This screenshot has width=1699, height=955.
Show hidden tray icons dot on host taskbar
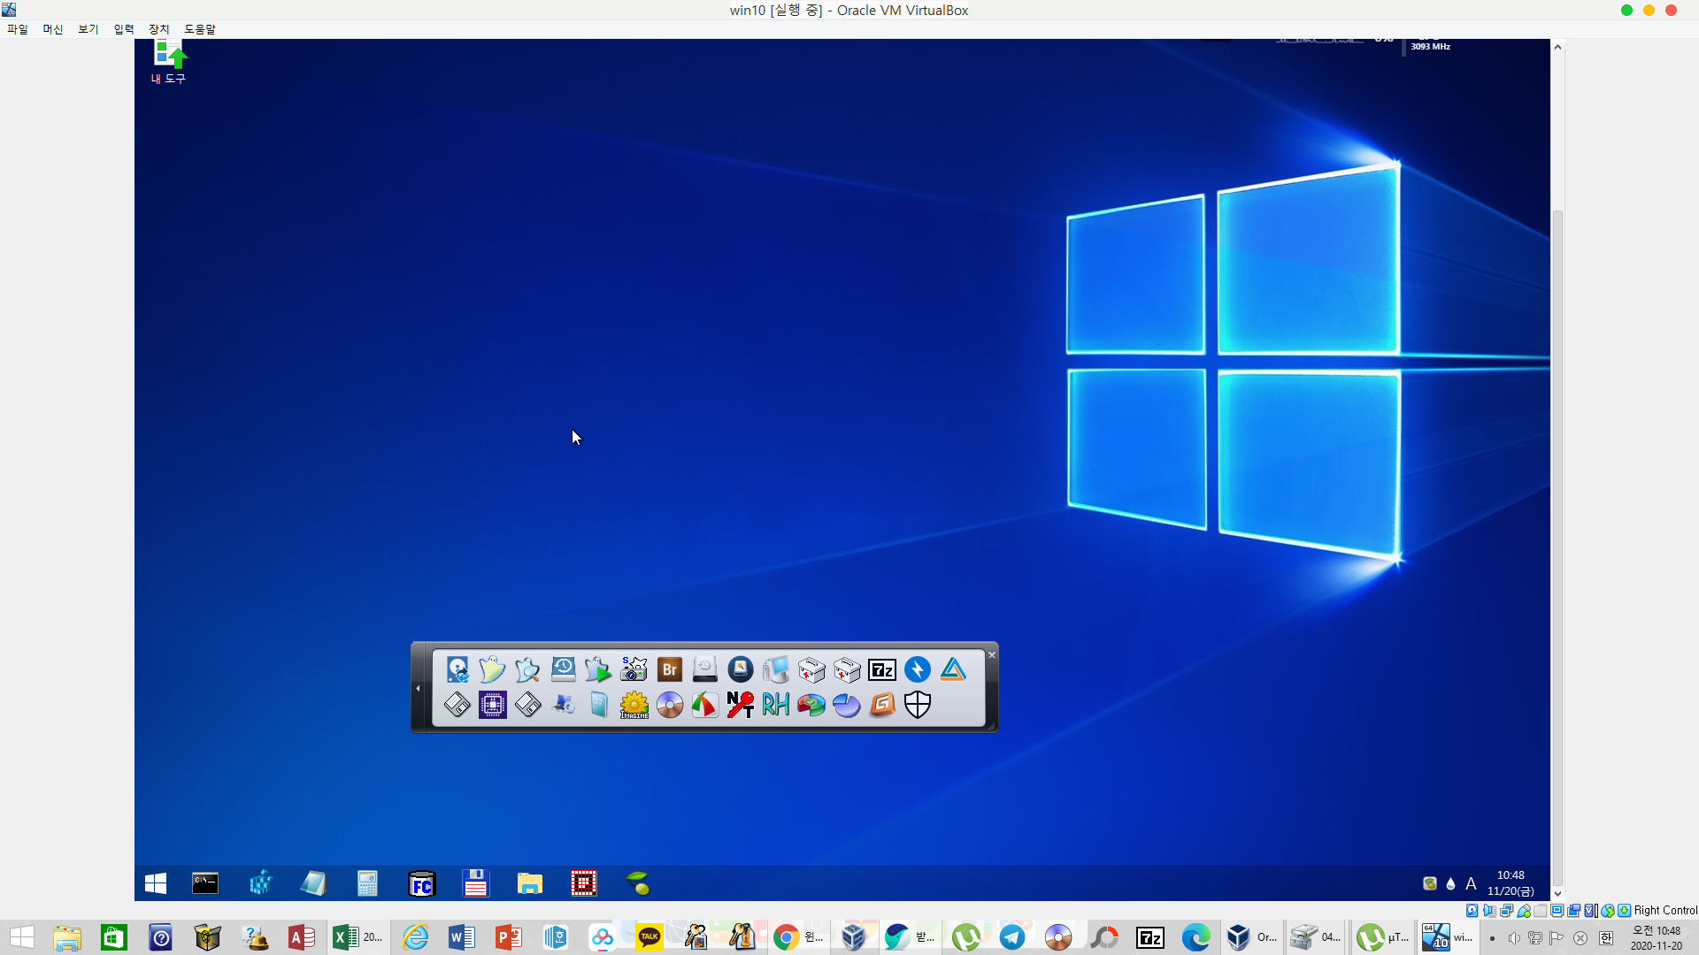[x=1492, y=938]
